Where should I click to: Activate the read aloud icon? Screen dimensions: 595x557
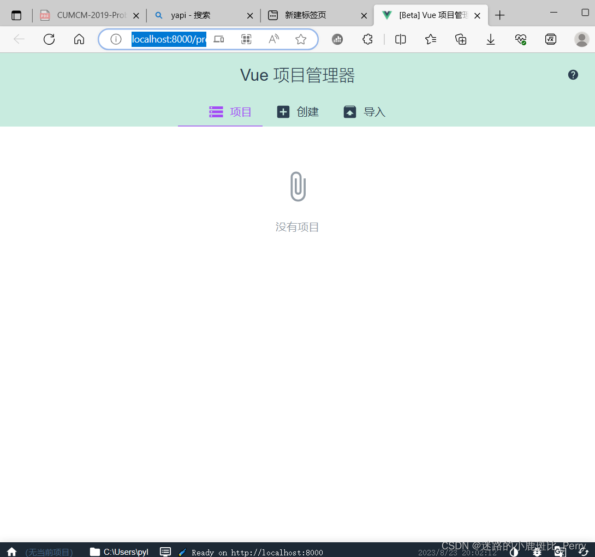(273, 39)
